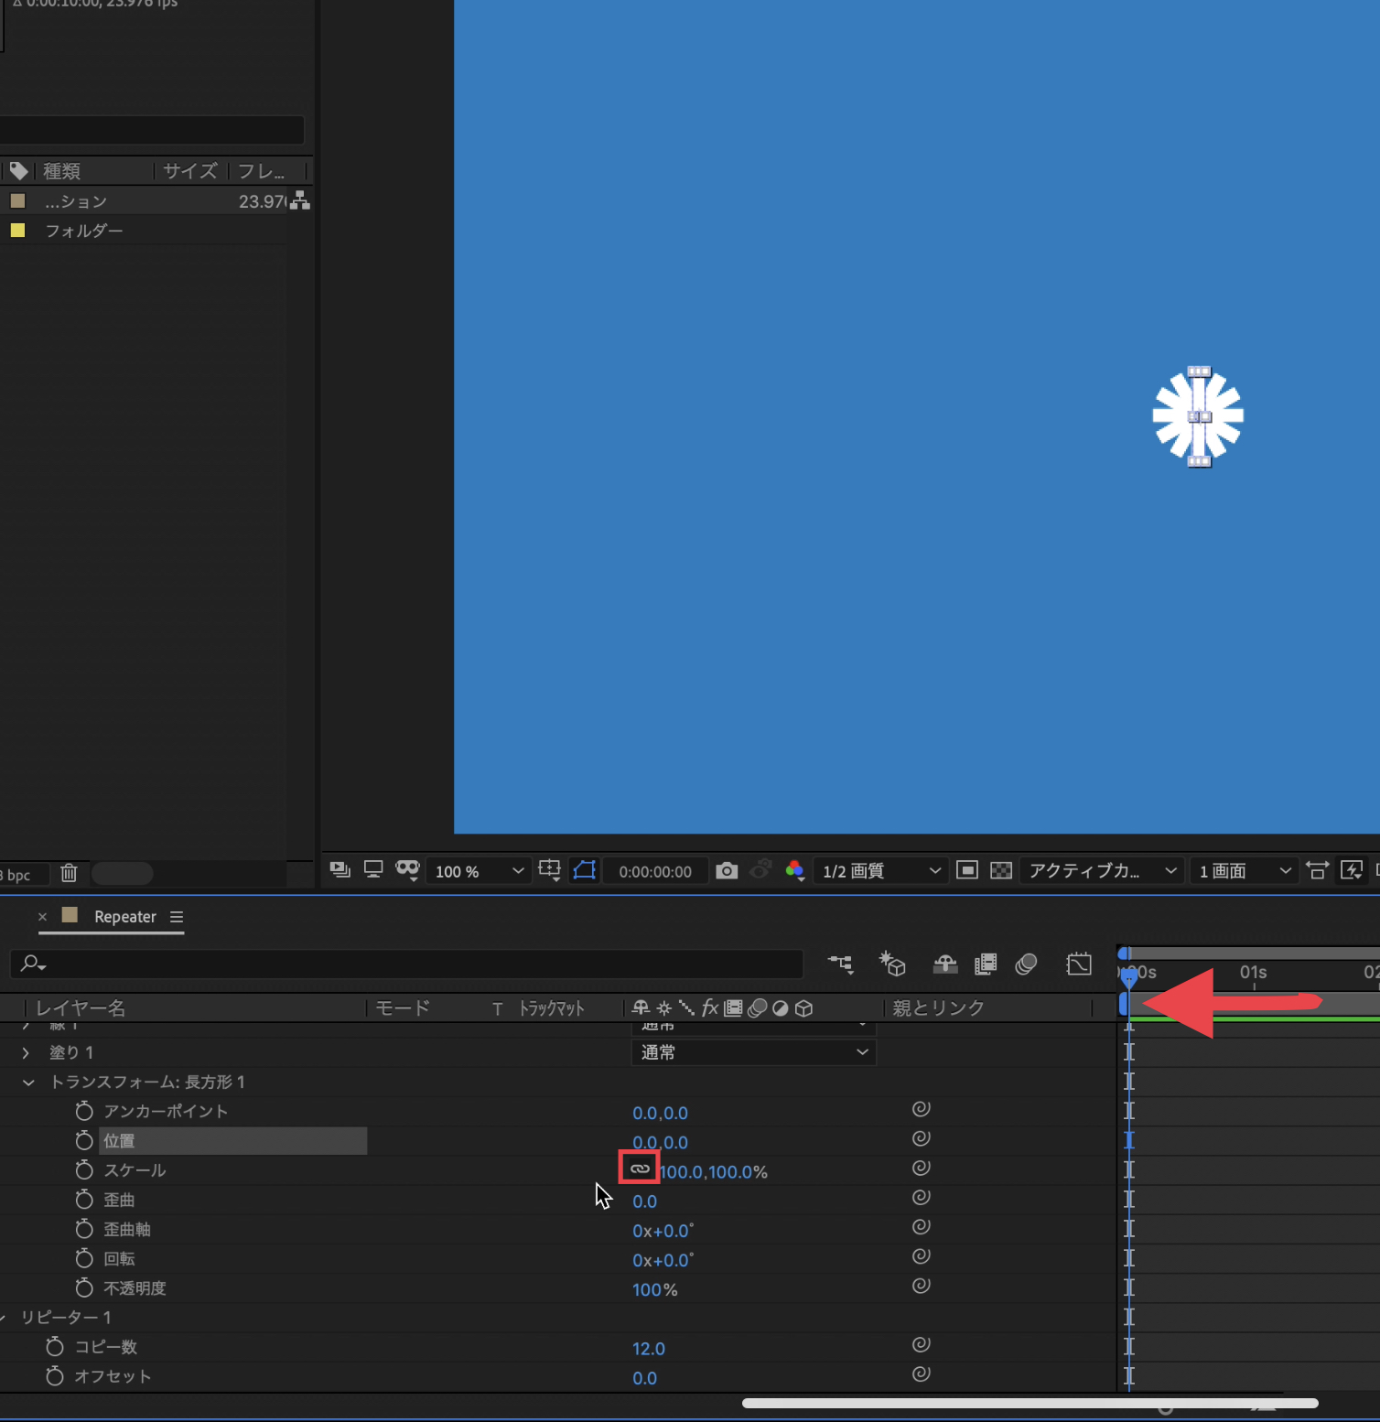Click the horizontal timeline scrollbar

point(1030,1403)
